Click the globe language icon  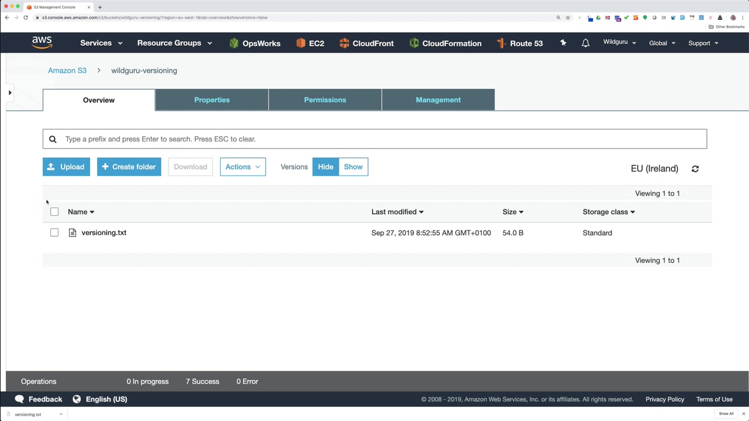click(77, 399)
